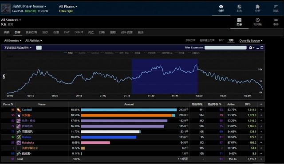Image resolution: width=284 pixels, height=164 pixels.
Task: Toggle the NPC filter option
Action: 221,40
